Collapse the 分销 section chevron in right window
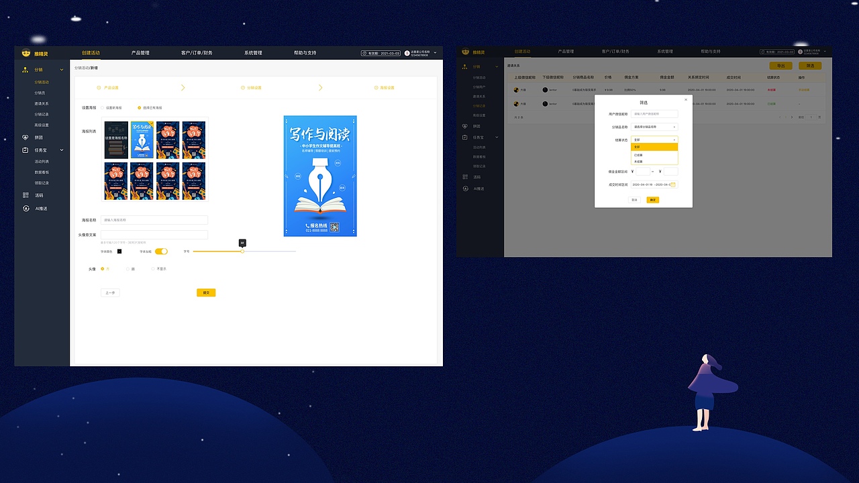This screenshot has width=859, height=483. tap(497, 66)
